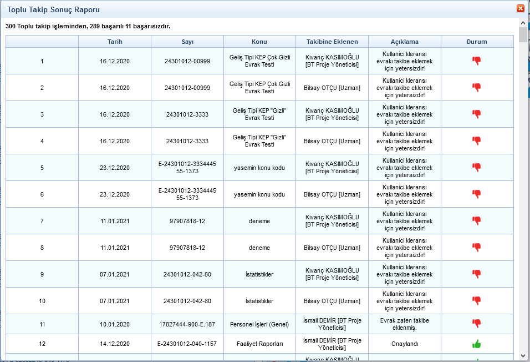Select the 'Faaliyet Raporları' cell in row 12
The image size is (530, 362).
pyautogui.click(x=259, y=344)
